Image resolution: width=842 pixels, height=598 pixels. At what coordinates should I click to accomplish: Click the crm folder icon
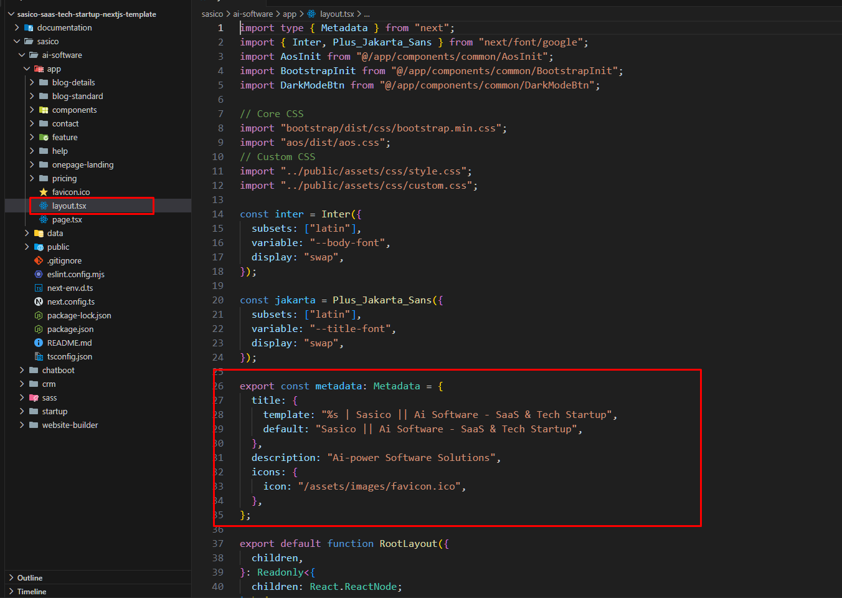click(x=34, y=384)
